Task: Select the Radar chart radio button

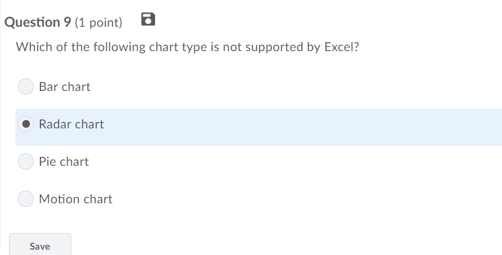Action: pos(26,124)
